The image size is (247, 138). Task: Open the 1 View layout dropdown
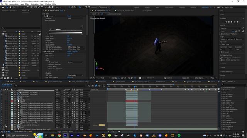coord(213,78)
